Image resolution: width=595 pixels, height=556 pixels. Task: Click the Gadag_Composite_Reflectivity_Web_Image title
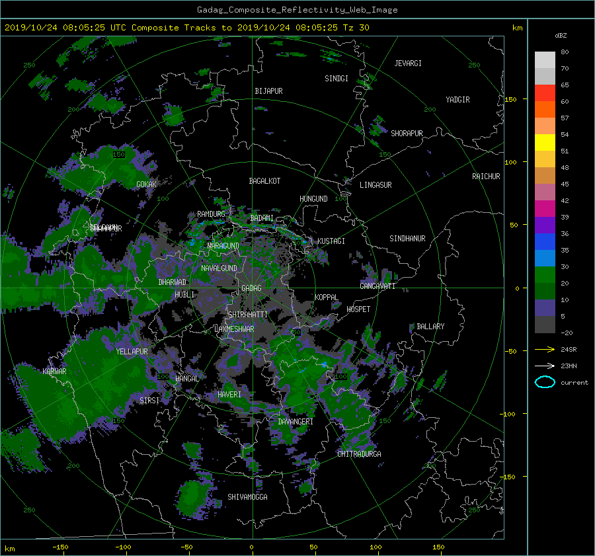coord(297,10)
